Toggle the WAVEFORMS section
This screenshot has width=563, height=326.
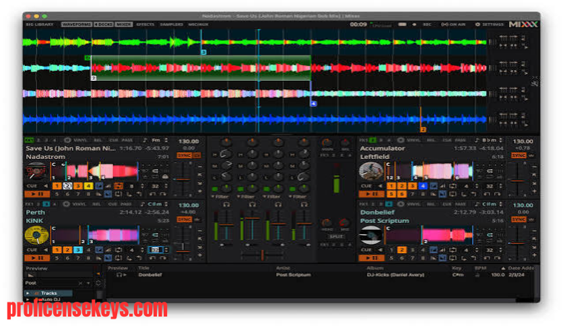77,24
